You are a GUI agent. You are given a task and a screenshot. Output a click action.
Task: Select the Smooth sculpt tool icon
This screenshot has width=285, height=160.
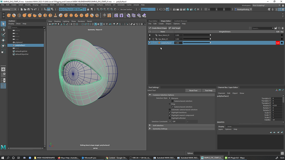click(x=14, y=15)
